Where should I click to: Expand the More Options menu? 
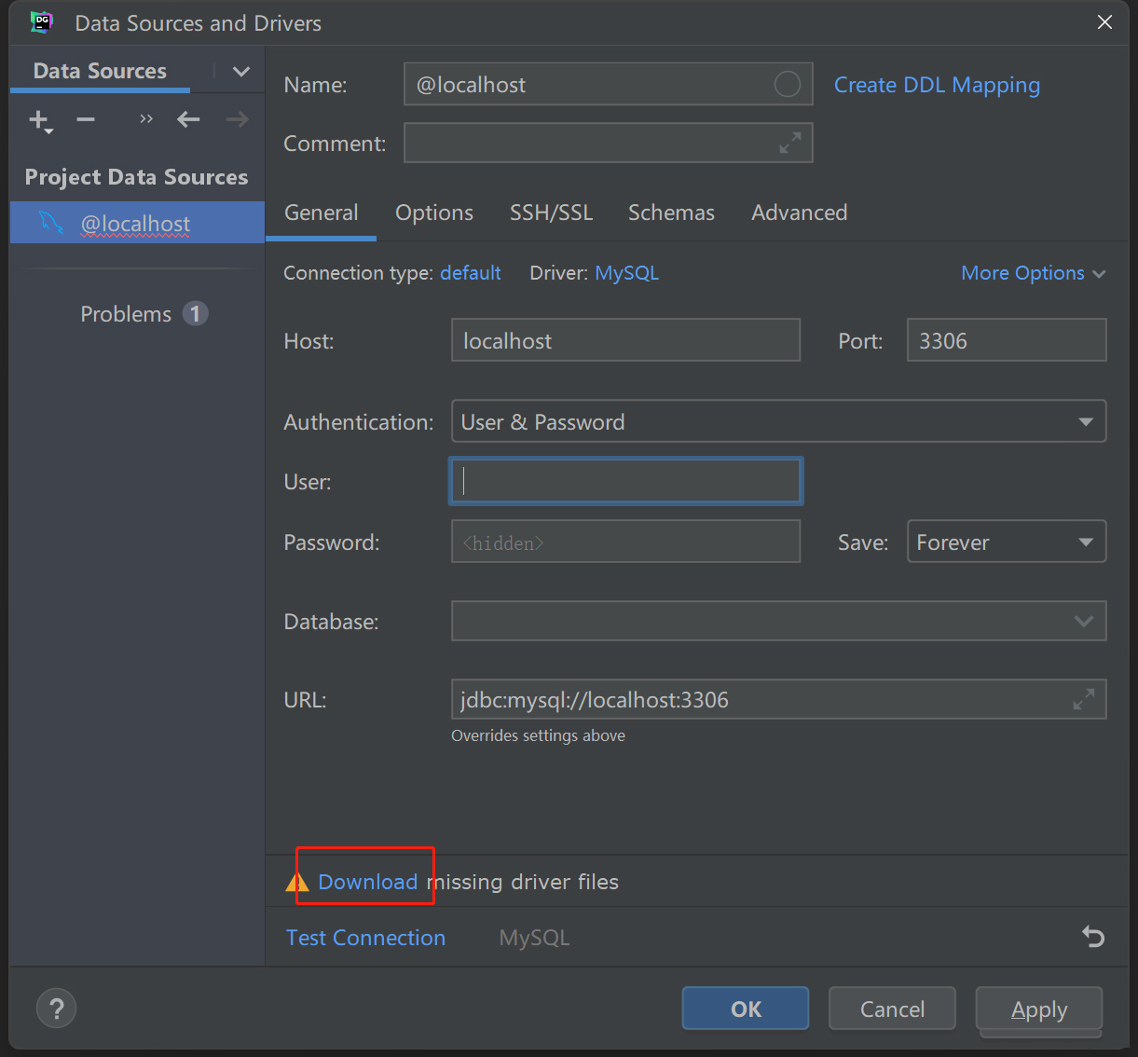click(1033, 273)
